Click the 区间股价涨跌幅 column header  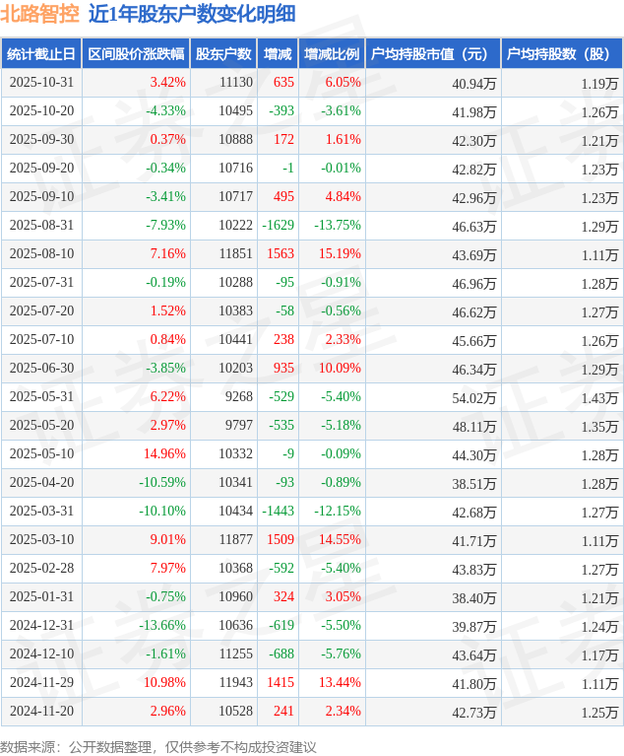(x=135, y=54)
